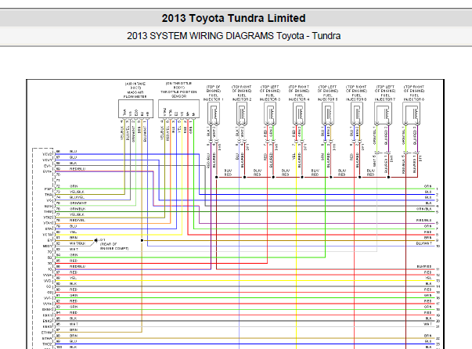
Task: Click the WHT/BLK wire label at pin 82
Action: 77,243
